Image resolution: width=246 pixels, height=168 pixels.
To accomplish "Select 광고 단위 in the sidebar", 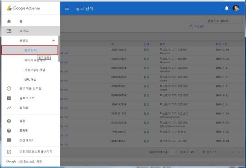I will point(30,51).
